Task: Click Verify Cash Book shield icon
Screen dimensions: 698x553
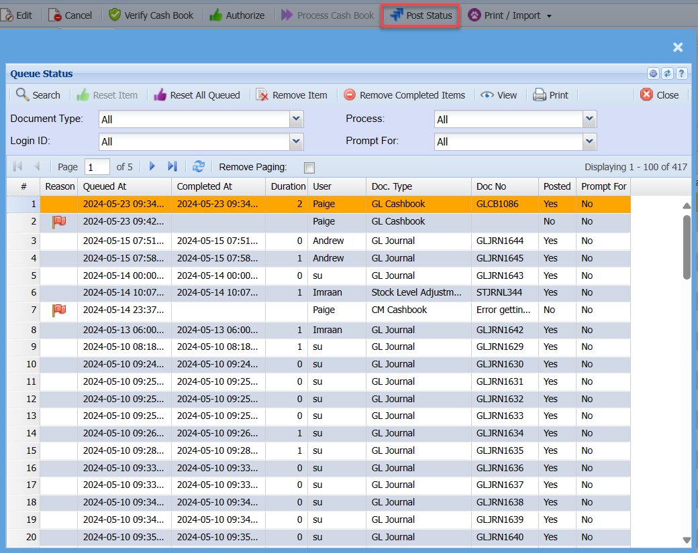Action: click(x=115, y=15)
